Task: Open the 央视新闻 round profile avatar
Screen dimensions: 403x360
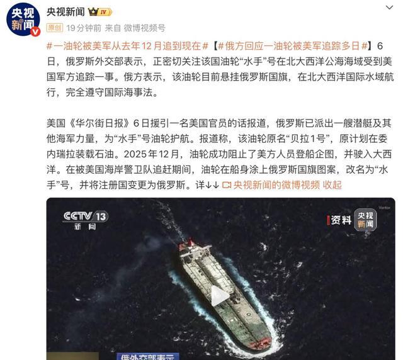Action: pyautogui.click(x=23, y=20)
